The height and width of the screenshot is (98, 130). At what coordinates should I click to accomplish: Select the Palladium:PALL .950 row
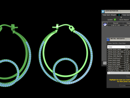pos(119,71)
